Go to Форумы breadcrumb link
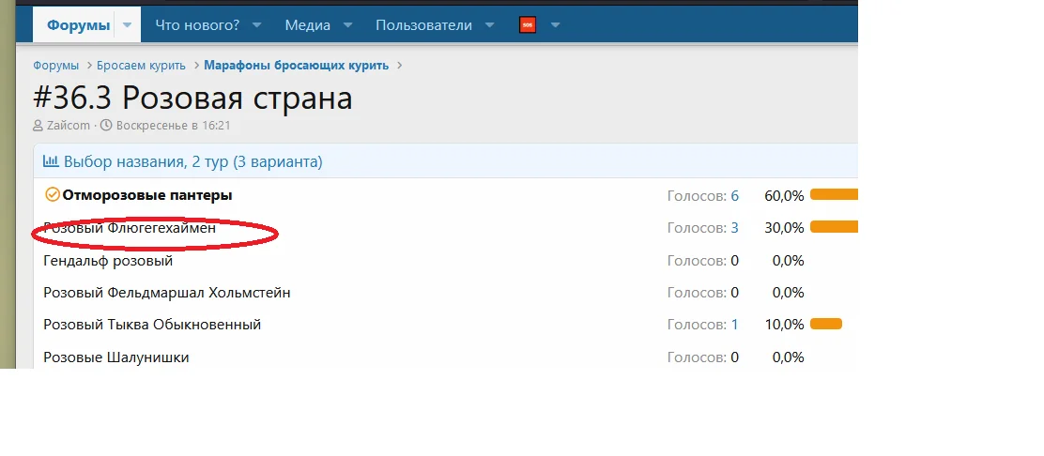This screenshot has height=456, width=1044. pyautogui.click(x=56, y=66)
